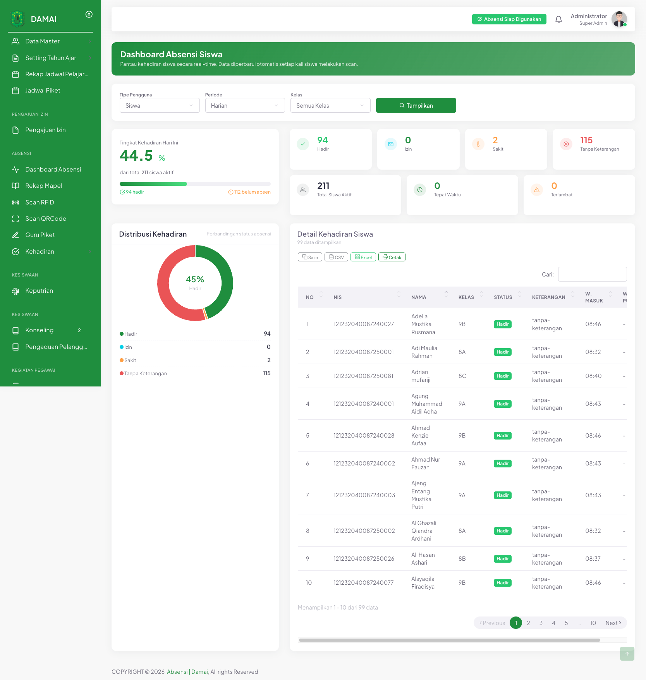Click the Guru Piket pencil icon
Screen dimensions: 646x680
click(15, 235)
